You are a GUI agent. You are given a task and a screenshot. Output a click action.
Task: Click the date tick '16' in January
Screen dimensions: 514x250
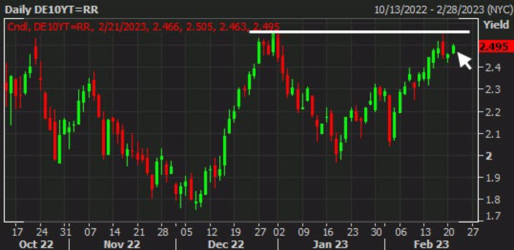point(327,232)
